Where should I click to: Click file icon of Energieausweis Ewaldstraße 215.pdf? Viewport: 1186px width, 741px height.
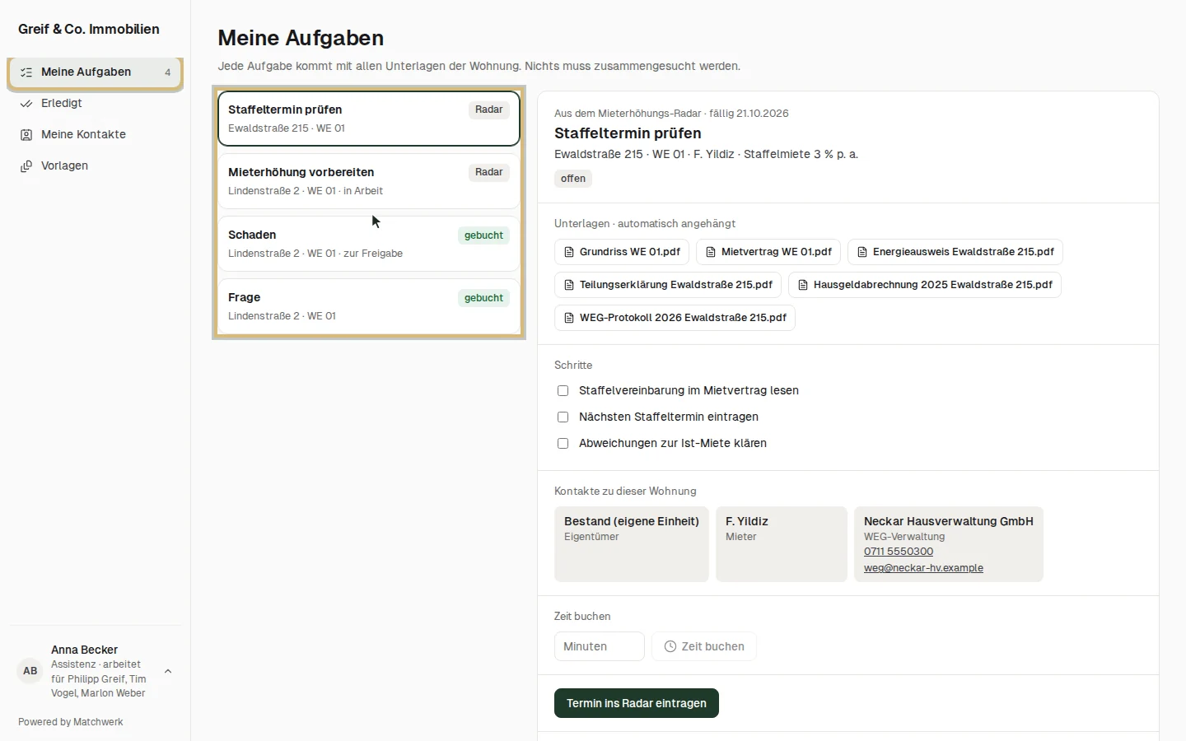862,252
